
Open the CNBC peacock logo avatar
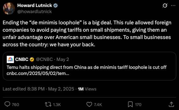10,59
